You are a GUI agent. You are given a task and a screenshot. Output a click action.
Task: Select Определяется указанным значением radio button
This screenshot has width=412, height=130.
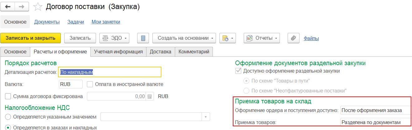(8, 117)
